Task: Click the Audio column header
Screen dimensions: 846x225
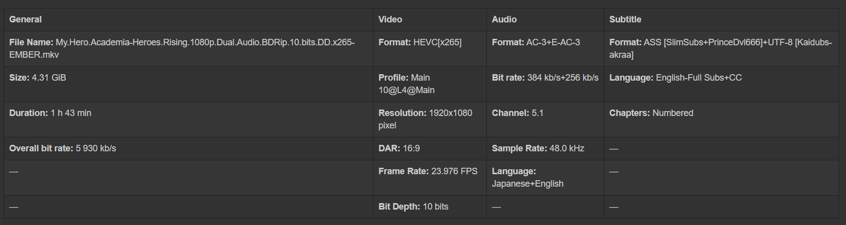Action: coord(504,19)
